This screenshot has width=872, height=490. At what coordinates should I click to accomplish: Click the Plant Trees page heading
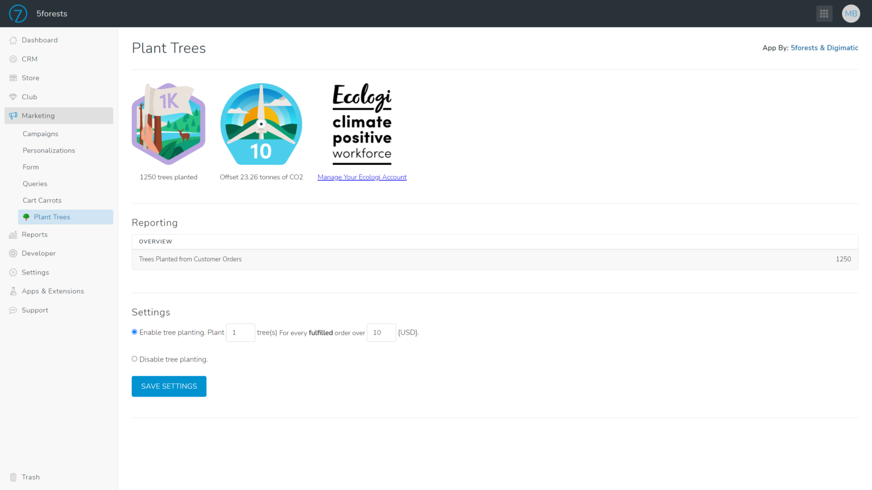(x=169, y=48)
